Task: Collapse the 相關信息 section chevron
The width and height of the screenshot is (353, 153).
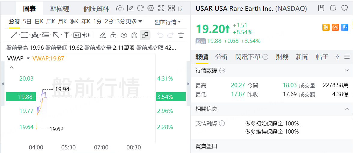Action: (x=347, y=109)
